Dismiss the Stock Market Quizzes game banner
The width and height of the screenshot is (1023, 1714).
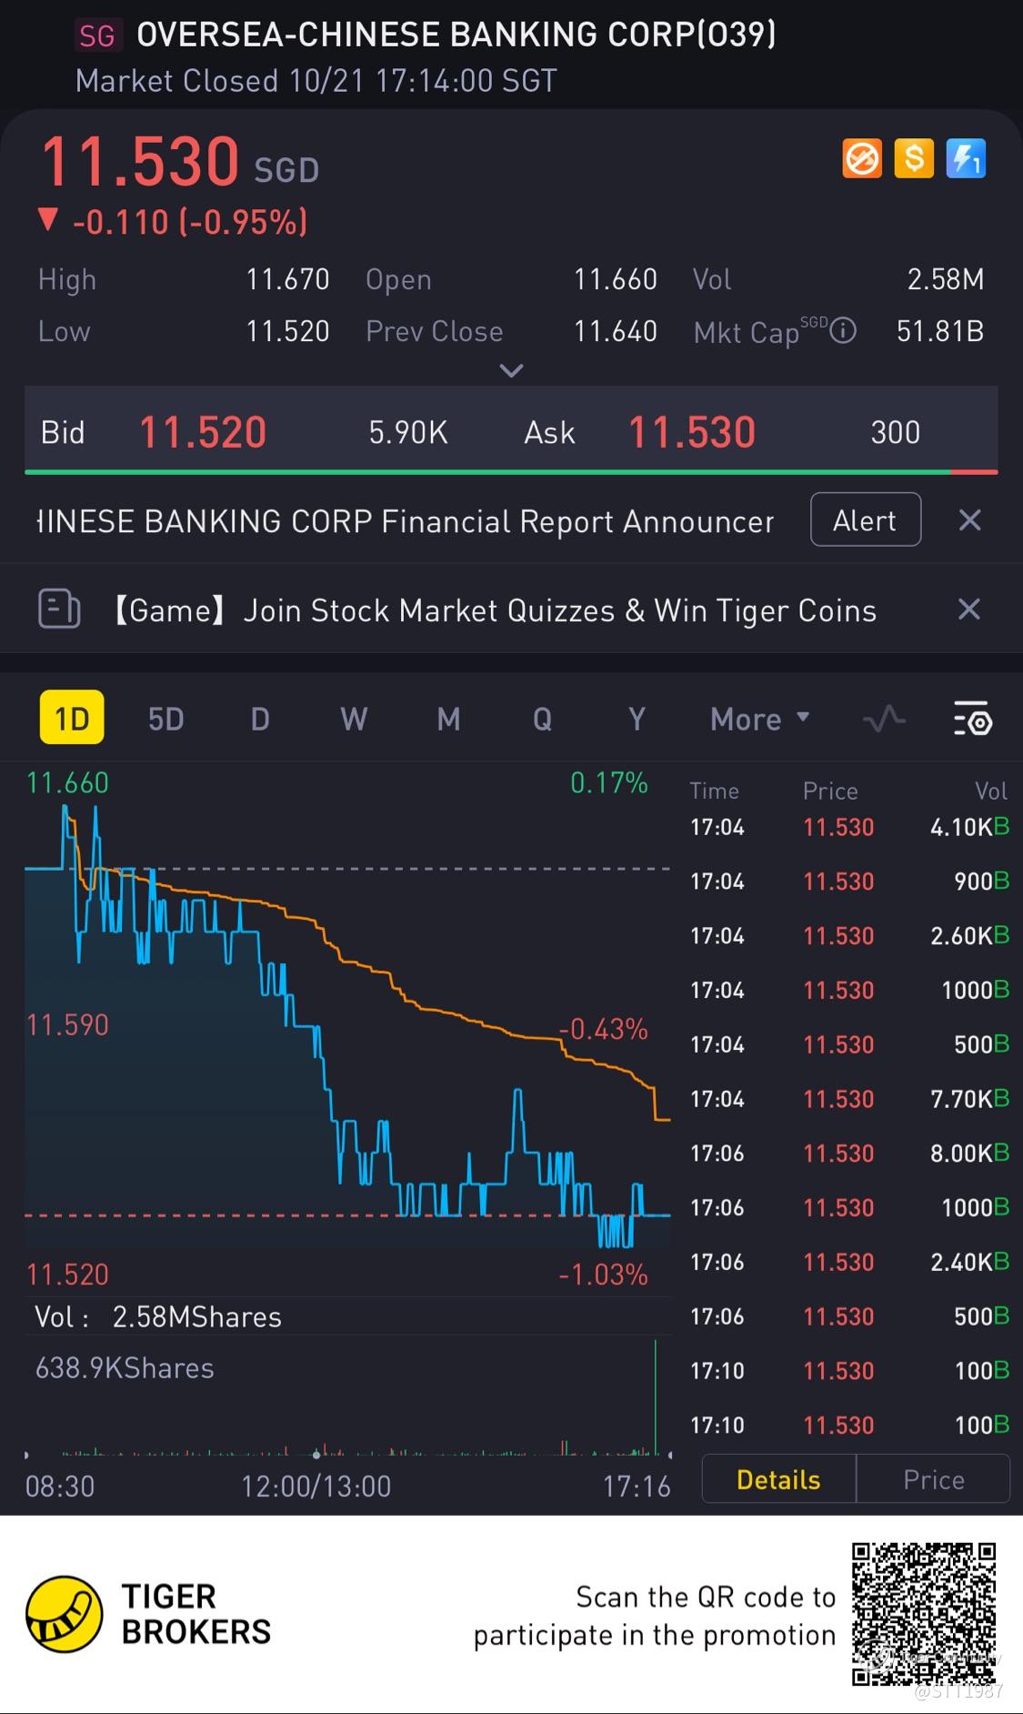pos(969,609)
